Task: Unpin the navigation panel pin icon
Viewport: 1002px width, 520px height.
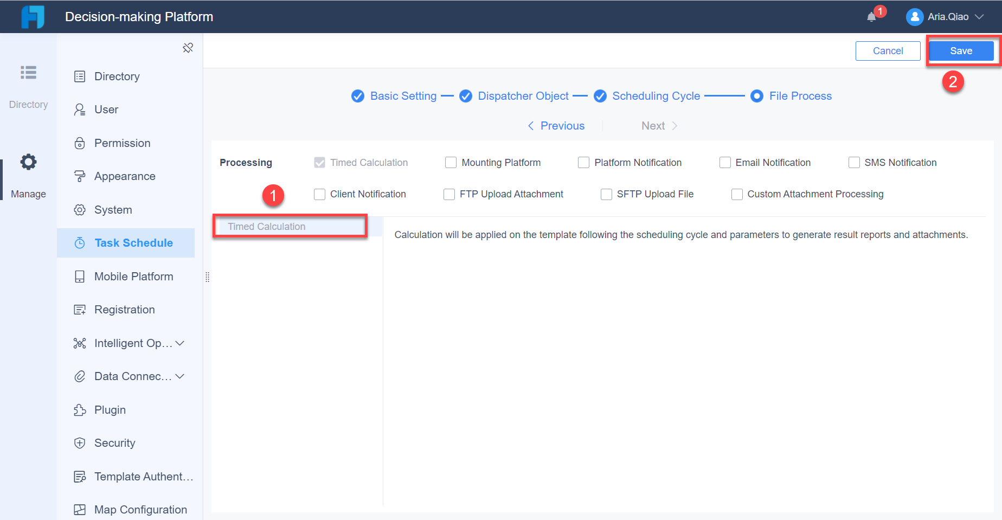Action: point(188,48)
